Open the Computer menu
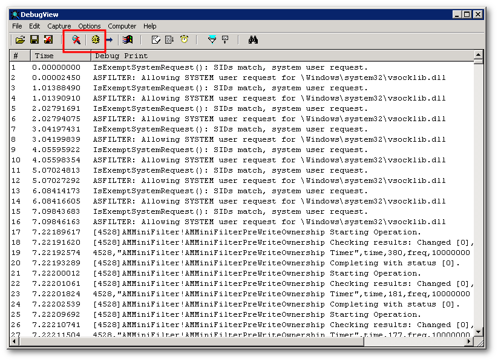This screenshot has width=498, height=361. [x=122, y=26]
